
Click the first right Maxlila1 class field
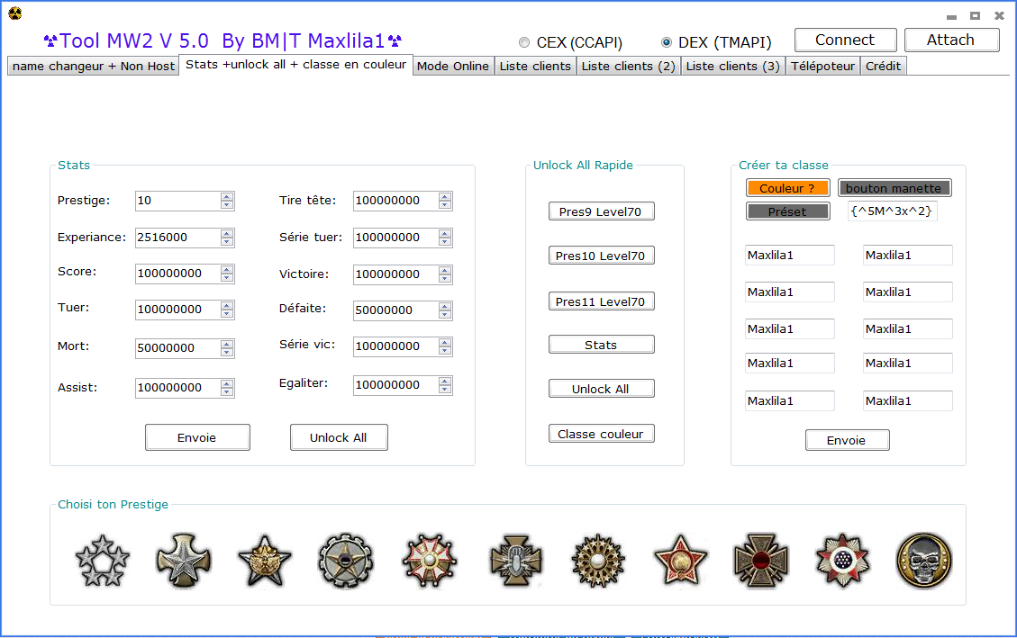click(908, 256)
